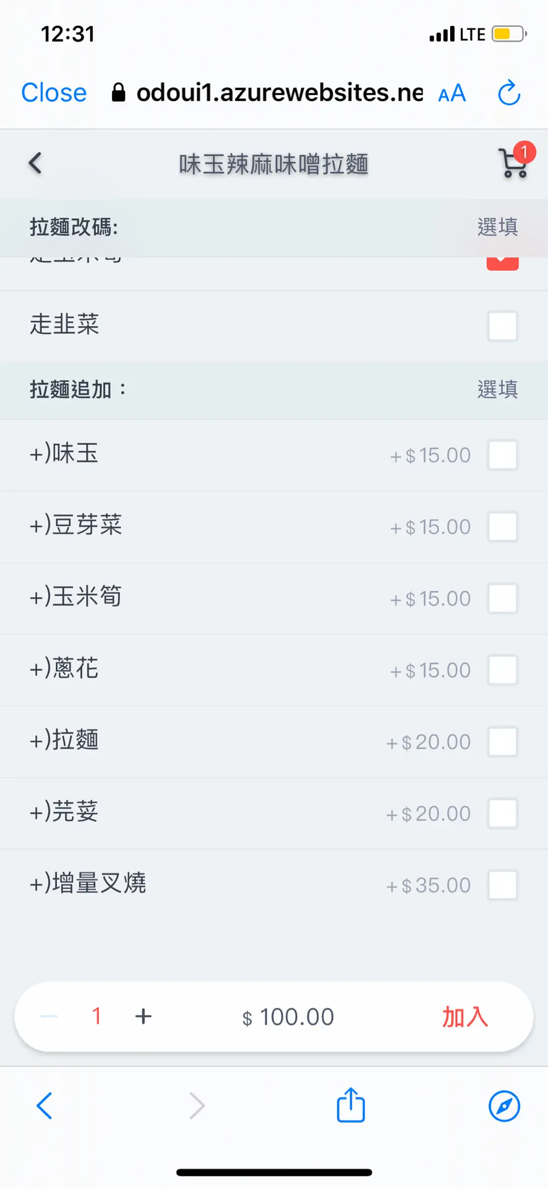The height and width of the screenshot is (1188, 548).
Task: Open the share sheet icon
Action: coord(351,1105)
